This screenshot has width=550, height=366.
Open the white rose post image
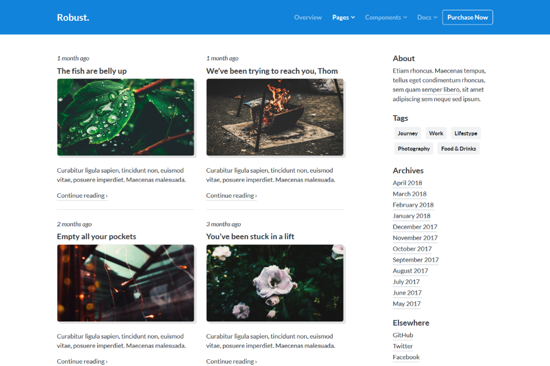point(274,283)
